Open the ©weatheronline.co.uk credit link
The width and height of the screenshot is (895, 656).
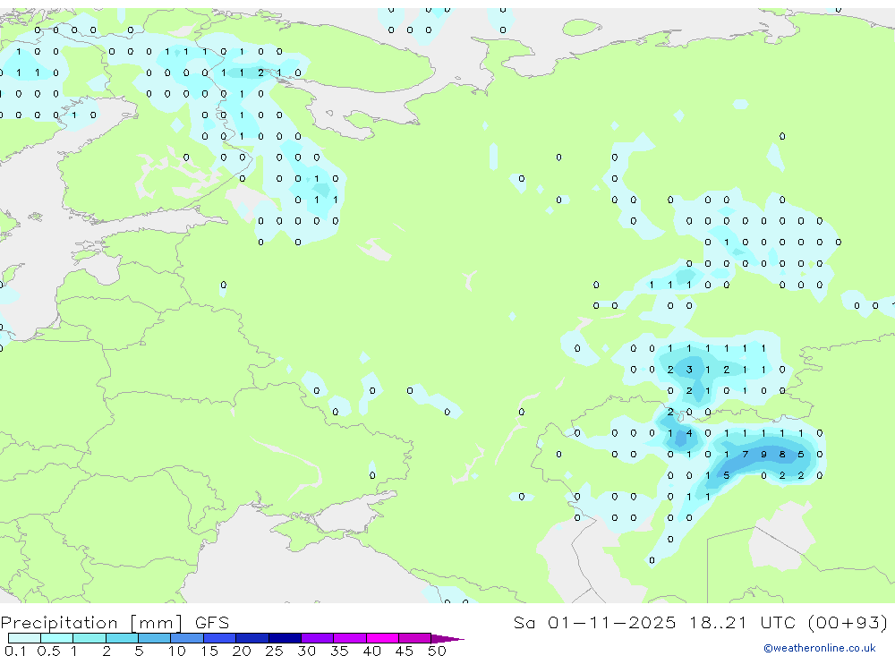[820, 648]
